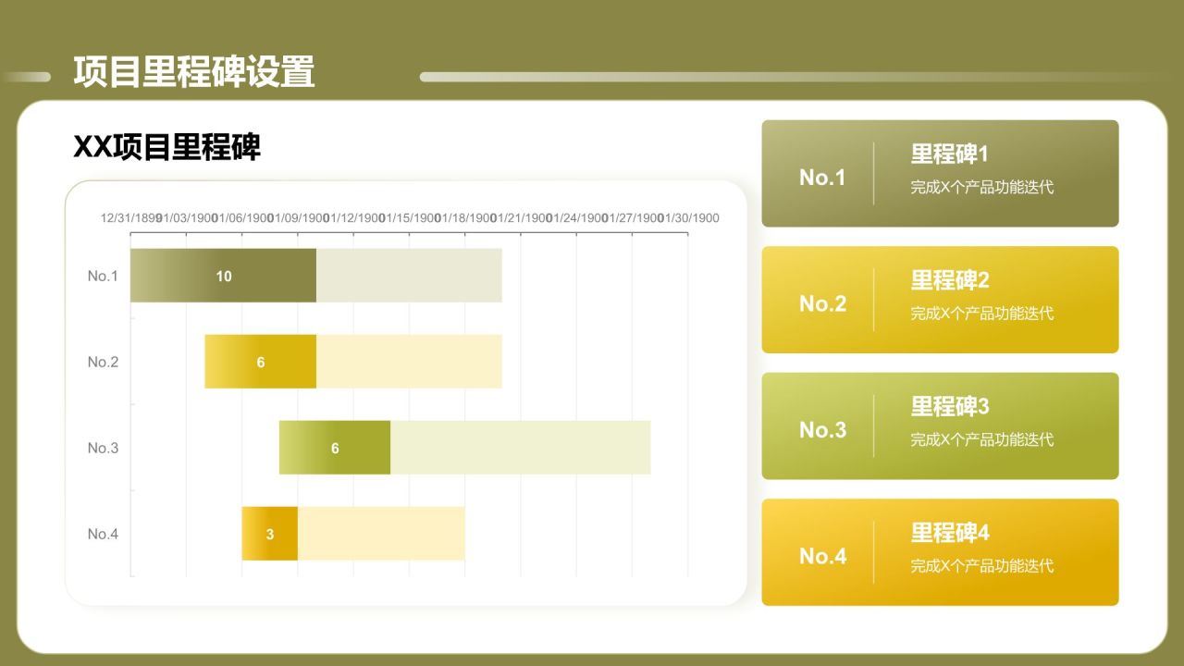The image size is (1184, 666).
Task: Select the 里程碑1 card title
Action: pos(950,154)
